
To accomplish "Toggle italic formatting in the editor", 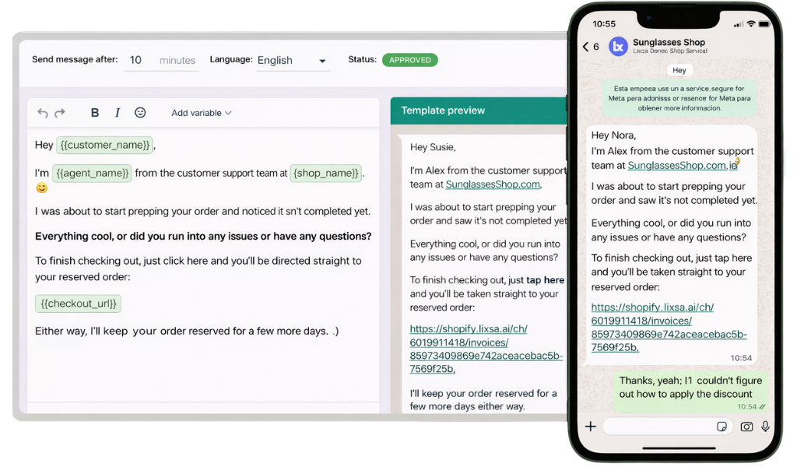I will [118, 113].
